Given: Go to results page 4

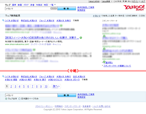Looking at the screenshot, I should point(20,86).
